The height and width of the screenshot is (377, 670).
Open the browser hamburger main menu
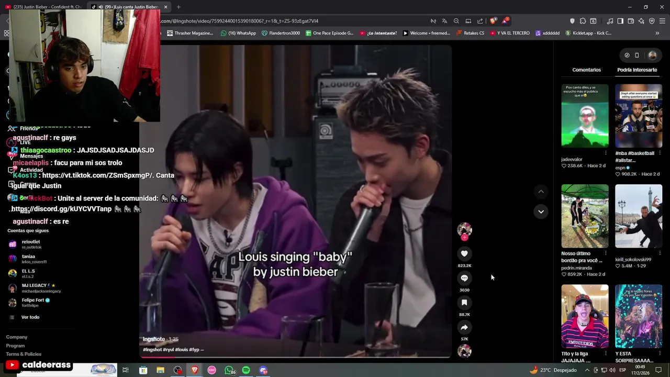(662, 21)
